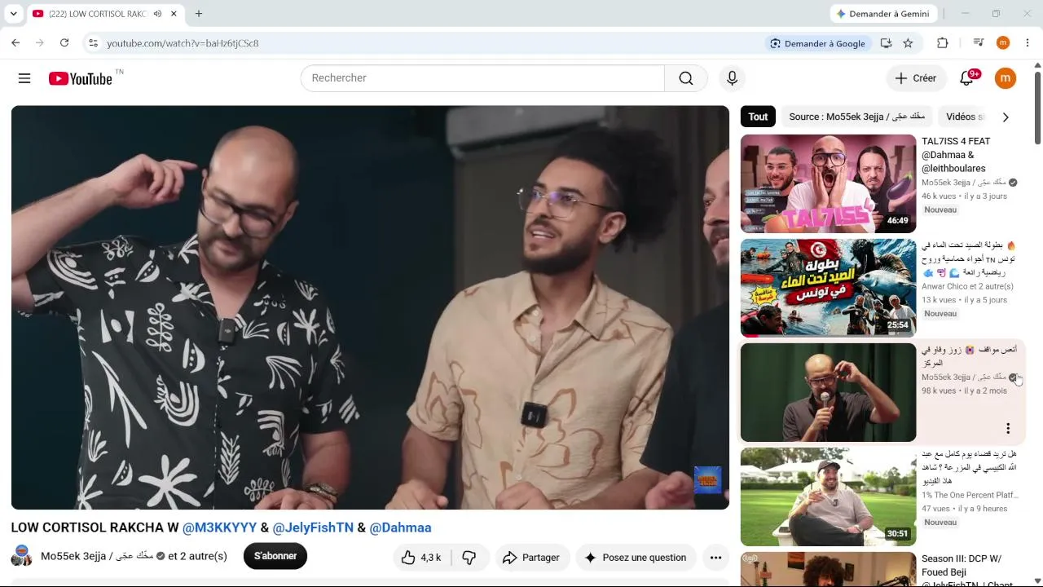1043x587 pixels.
Task: Select the Source: Mo55ek 3ejja chip
Action: coord(857,117)
